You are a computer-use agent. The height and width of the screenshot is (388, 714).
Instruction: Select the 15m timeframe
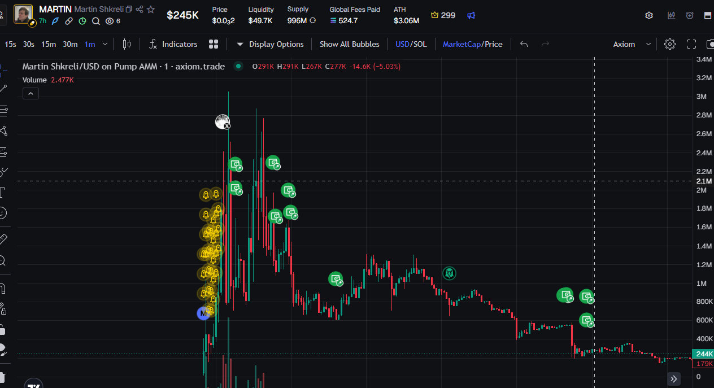pos(49,44)
